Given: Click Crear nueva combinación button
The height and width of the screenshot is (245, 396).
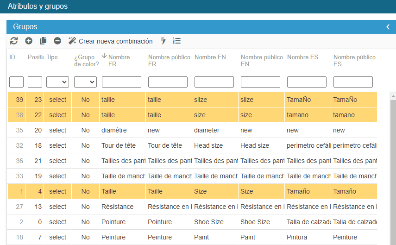Looking at the screenshot, I should coord(115,41).
